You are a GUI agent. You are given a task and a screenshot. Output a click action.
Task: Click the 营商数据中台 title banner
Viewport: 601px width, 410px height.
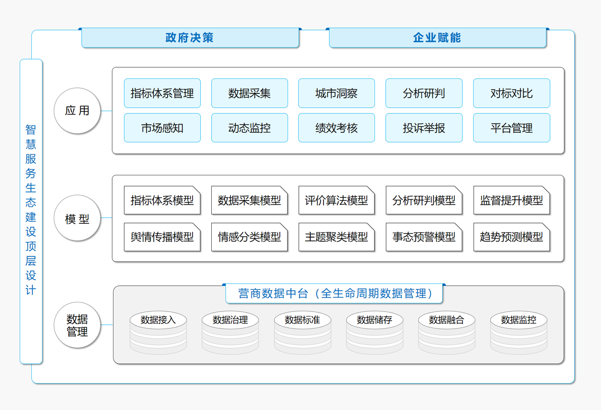coord(334,293)
